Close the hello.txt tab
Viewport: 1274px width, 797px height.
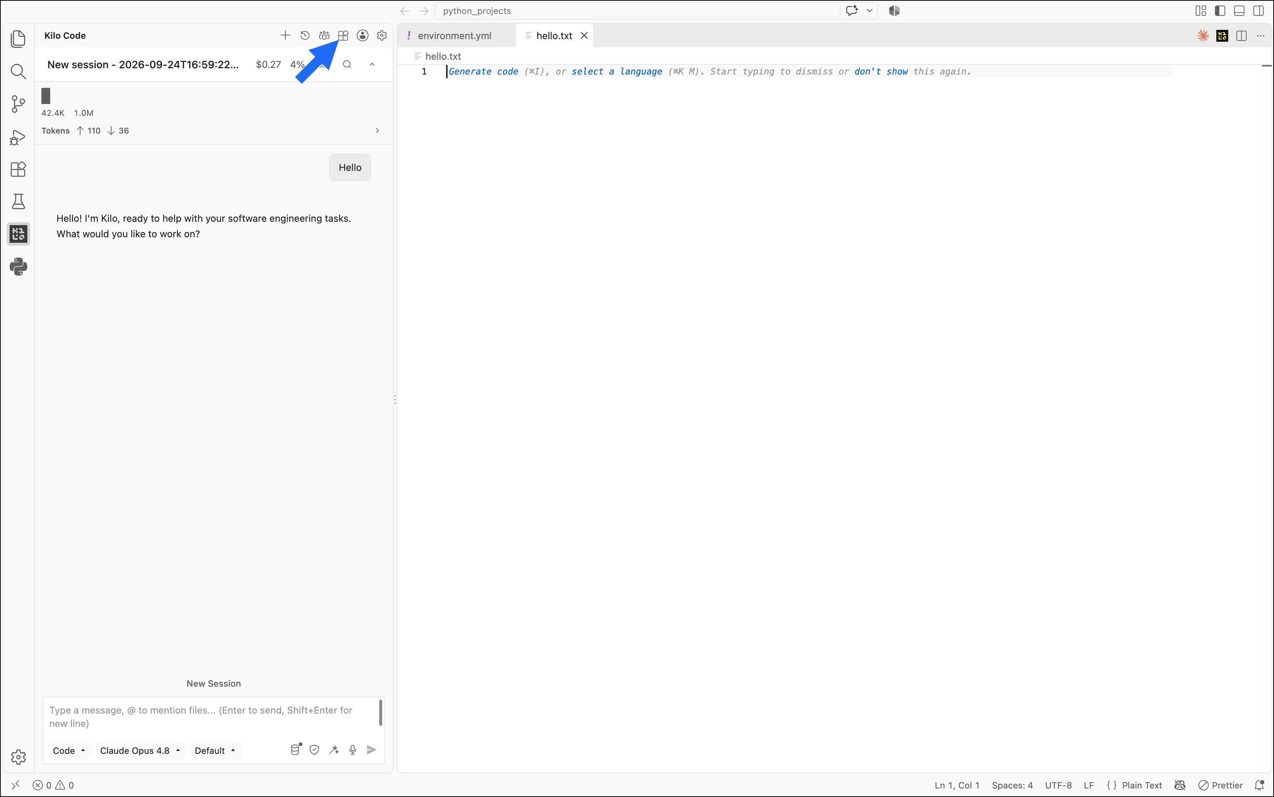click(x=584, y=35)
